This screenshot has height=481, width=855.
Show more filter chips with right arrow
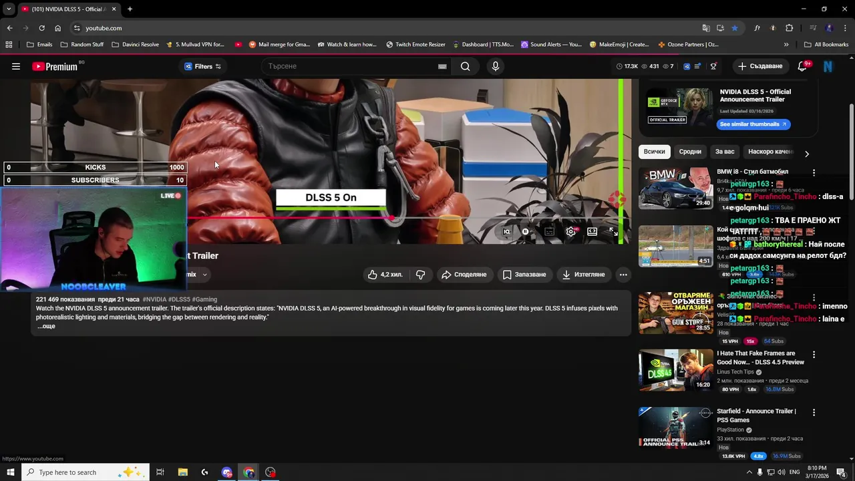coord(807,154)
